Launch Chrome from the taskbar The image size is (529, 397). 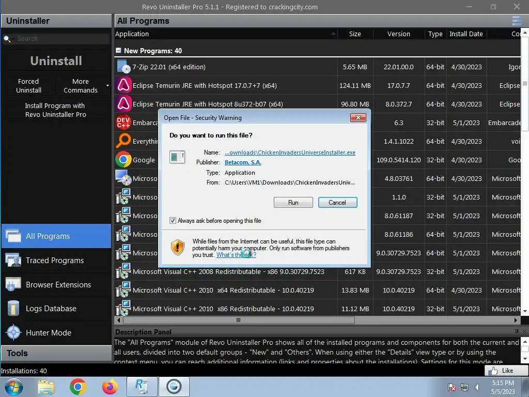78,387
